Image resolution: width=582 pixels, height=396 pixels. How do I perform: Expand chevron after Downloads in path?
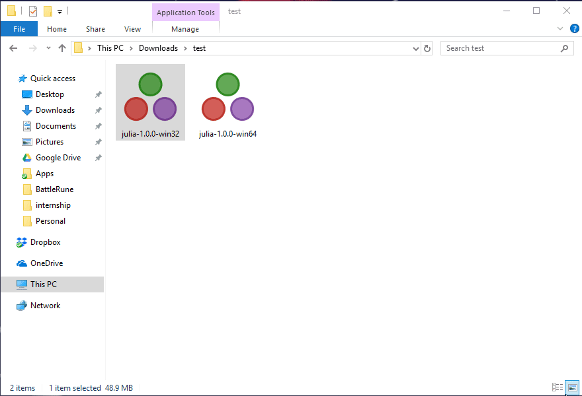(x=185, y=49)
